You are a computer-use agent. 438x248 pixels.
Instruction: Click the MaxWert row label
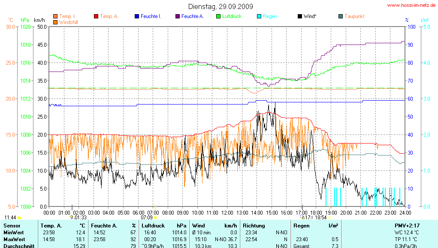(15, 239)
